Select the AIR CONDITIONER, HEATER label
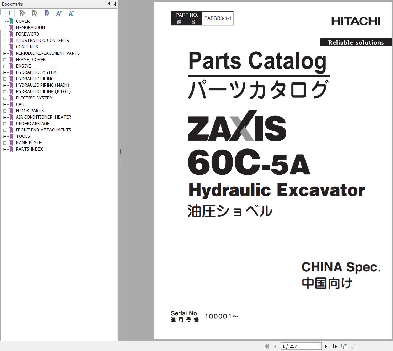This screenshot has height=351, width=393. click(x=43, y=117)
